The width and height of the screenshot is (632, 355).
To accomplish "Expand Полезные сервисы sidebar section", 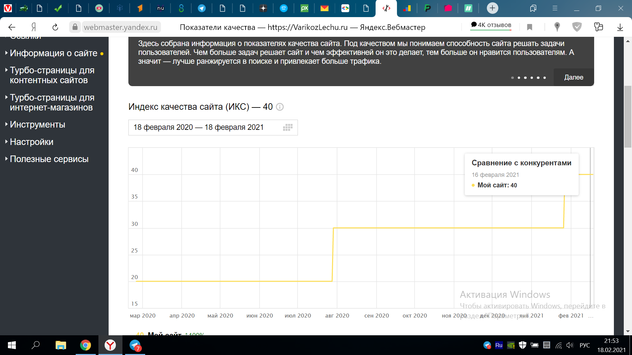I will pos(49,159).
